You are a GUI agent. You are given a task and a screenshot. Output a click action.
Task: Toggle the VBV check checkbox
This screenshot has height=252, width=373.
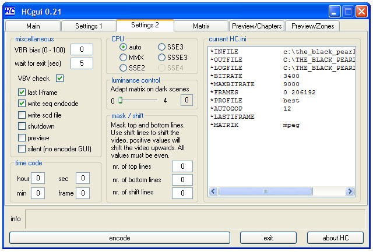click(59, 79)
